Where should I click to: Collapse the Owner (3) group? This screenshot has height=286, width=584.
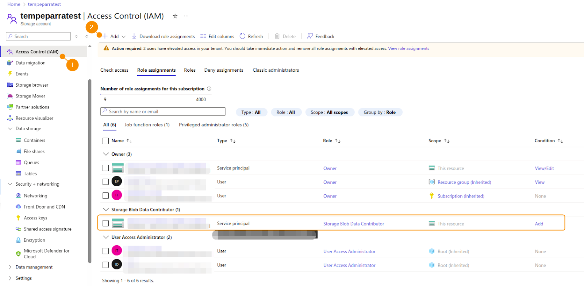106,154
